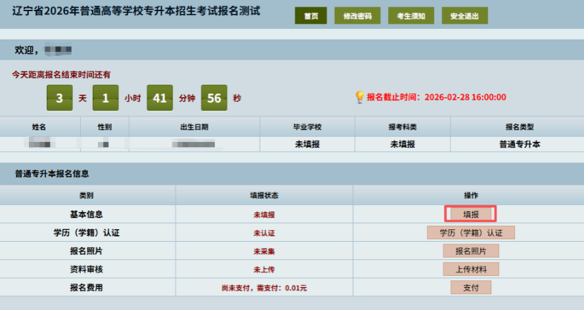Click the 学历（学籍）认证 action button
The width and height of the screenshot is (584, 310).
(x=471, y=232)
